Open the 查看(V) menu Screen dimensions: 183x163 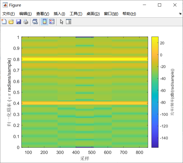coord(42,14)
